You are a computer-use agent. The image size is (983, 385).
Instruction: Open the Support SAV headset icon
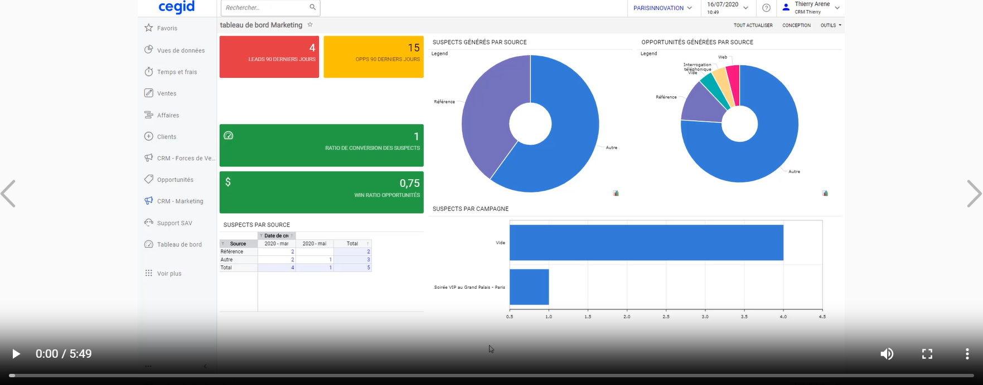[148, 223]
